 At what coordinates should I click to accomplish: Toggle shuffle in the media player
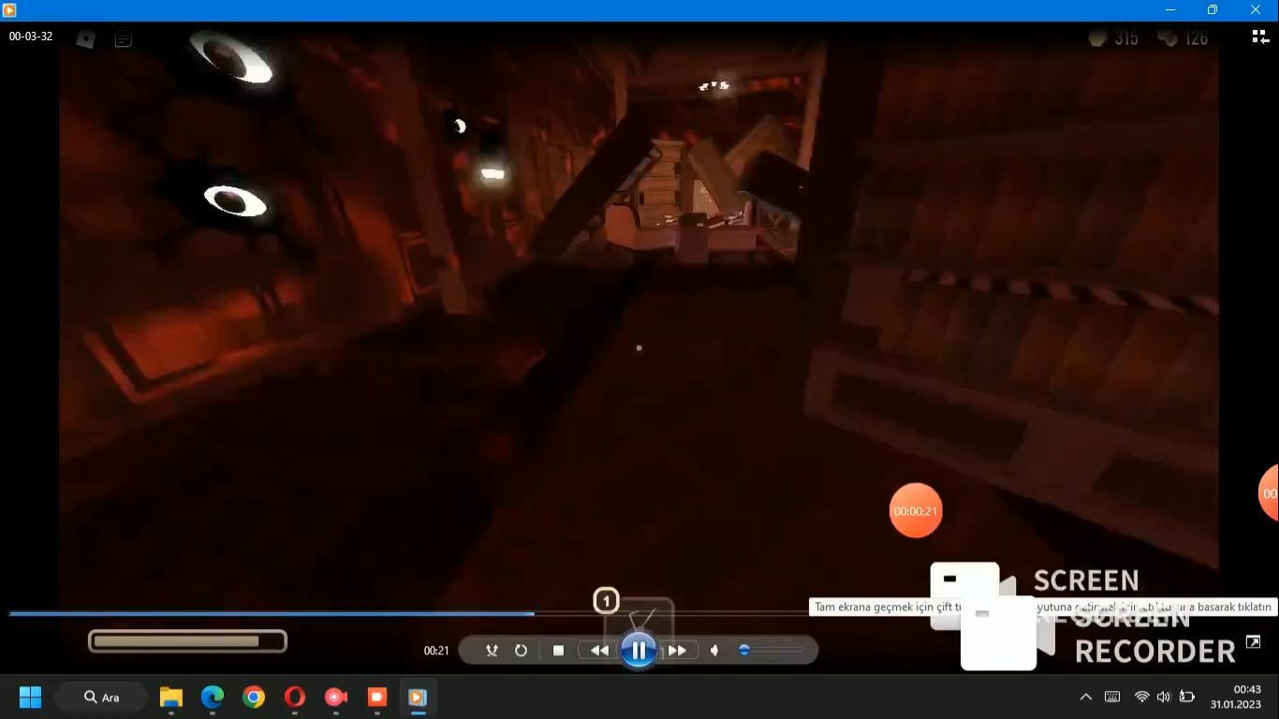tap(492, 651)
